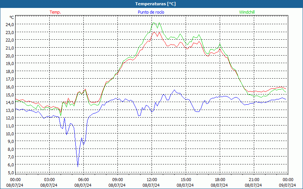Click the 08/07/24 date under 12:00

151,185
